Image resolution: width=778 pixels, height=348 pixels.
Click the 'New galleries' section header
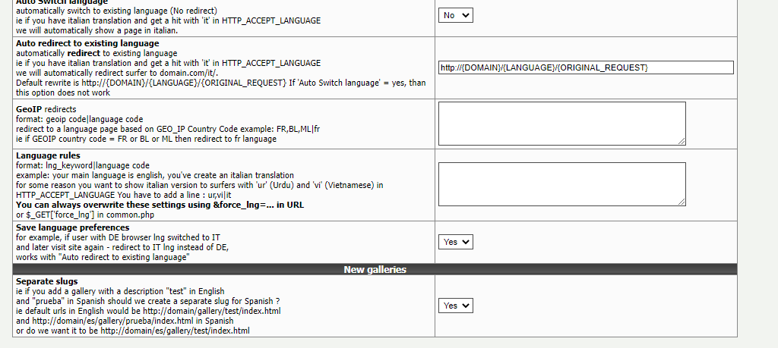[375, 270]
